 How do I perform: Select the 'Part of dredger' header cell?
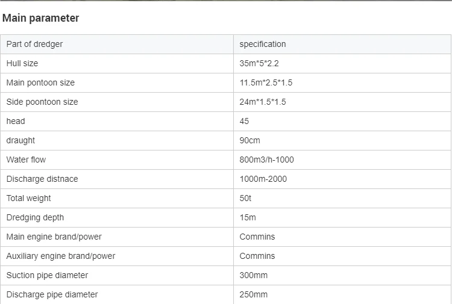[34, 44]
